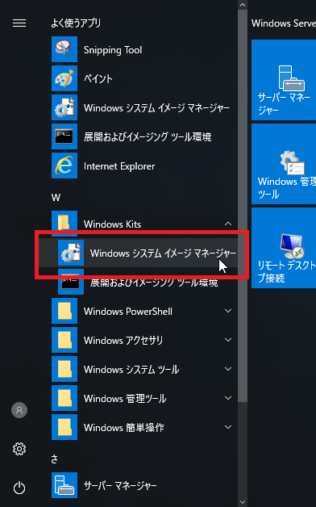This screenshot has height=507, width=316.
Task: Click the サーバー マネージャー tile
Action: (x=284, y=80)
